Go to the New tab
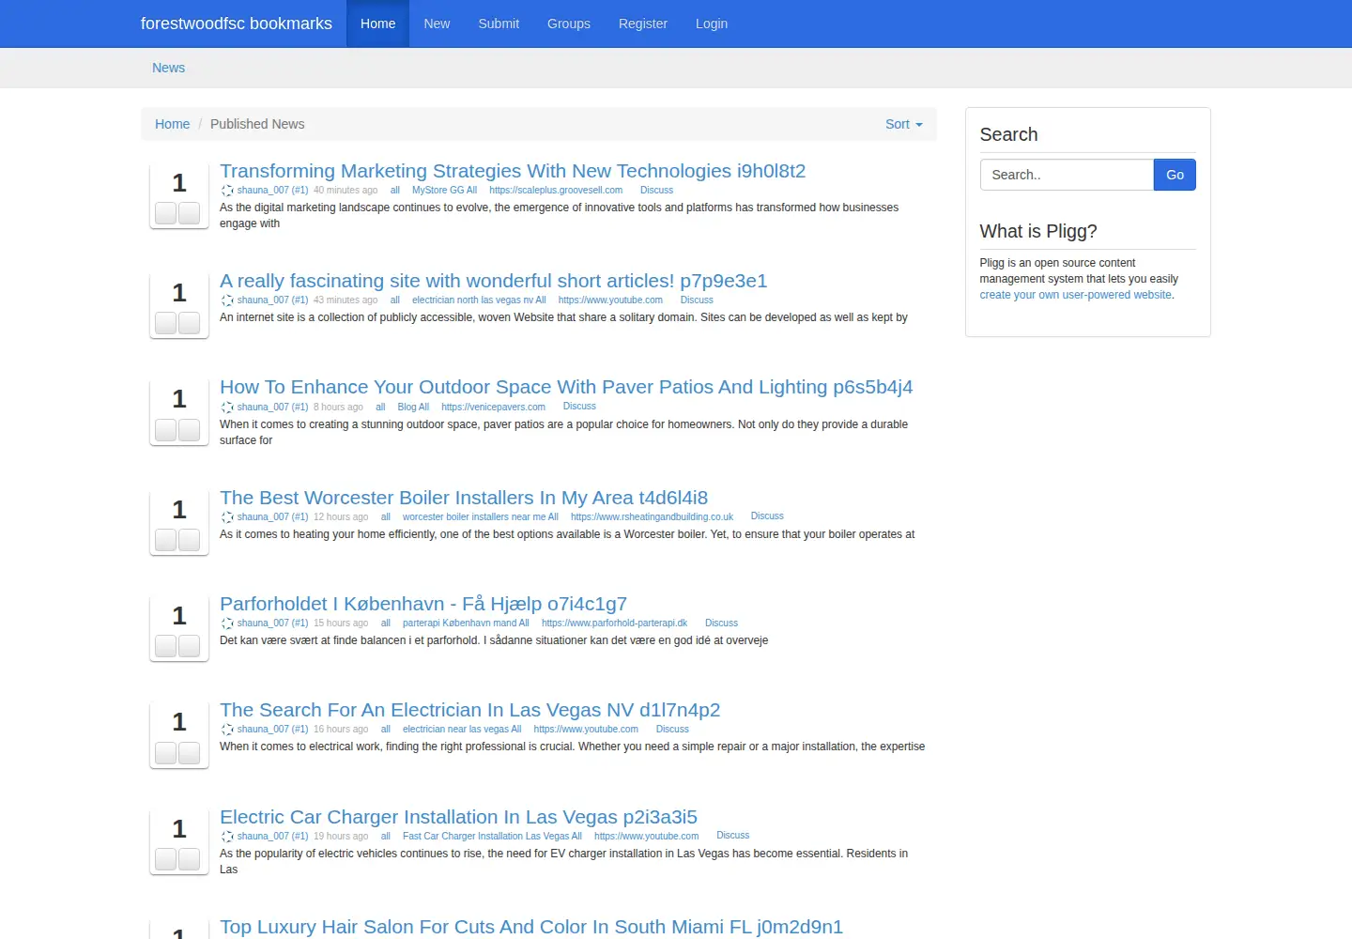This screenshot has height=939, width=1352. [437, 23]
